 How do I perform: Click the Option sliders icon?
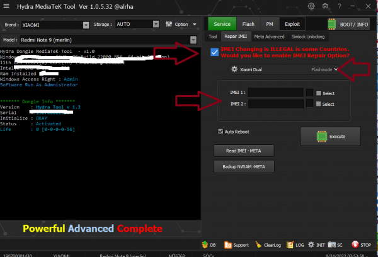point(169,24)
